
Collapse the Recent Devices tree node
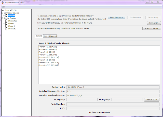tap(2, 18)
